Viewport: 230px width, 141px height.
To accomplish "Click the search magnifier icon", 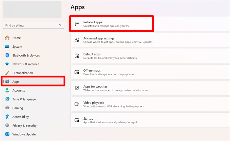I will (x=60, y=25).
